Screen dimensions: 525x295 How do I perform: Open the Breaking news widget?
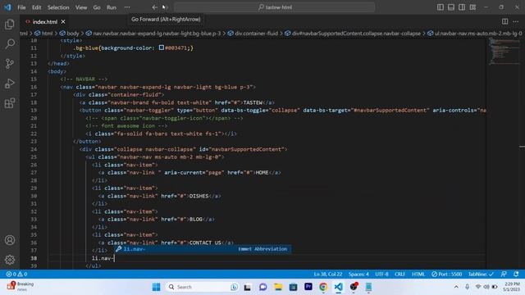21,286
